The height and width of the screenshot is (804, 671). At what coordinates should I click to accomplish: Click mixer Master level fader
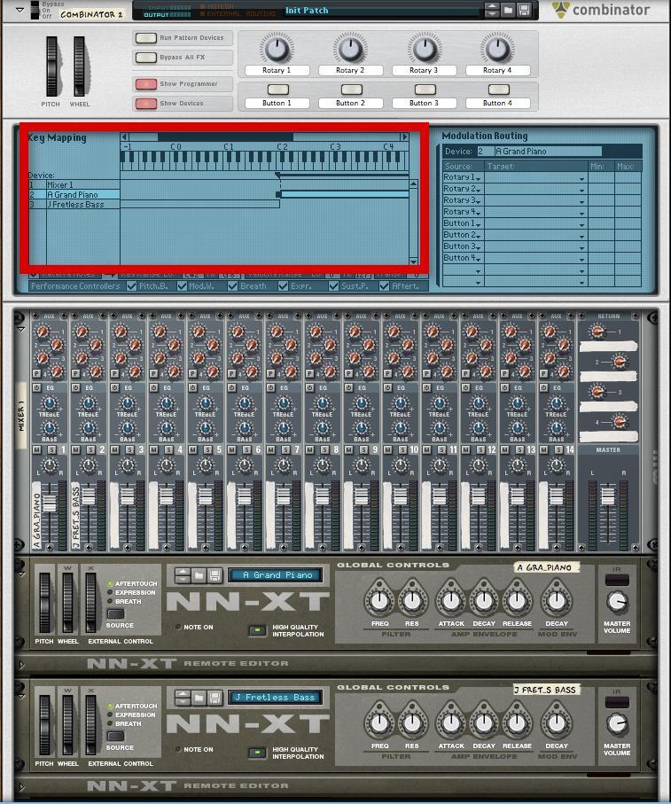click(608, 496)
